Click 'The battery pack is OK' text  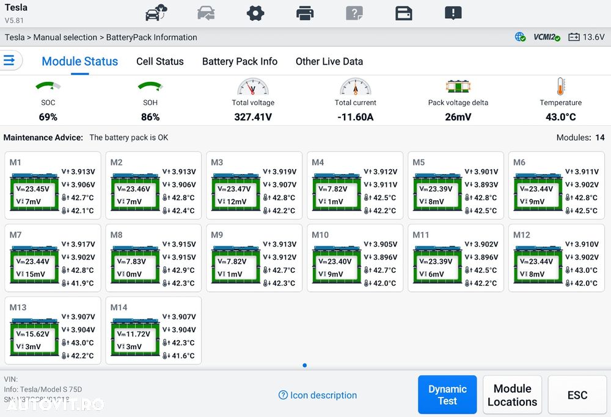coord(129,137)
